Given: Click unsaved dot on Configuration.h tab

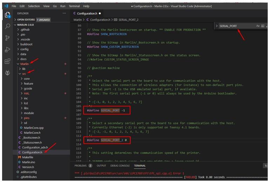Looking at the screenshot, I should coord(100,14).
